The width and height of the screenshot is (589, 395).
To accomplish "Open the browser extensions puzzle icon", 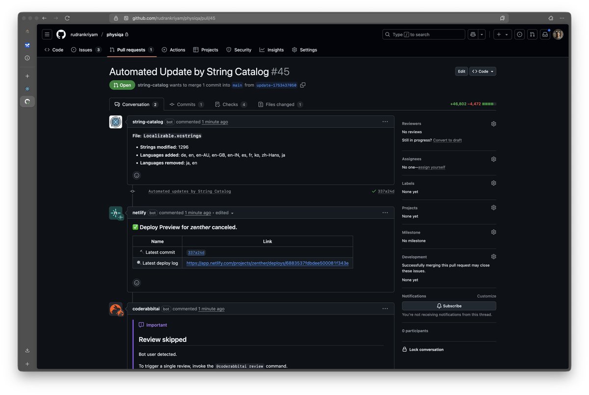I will (551, 18).
